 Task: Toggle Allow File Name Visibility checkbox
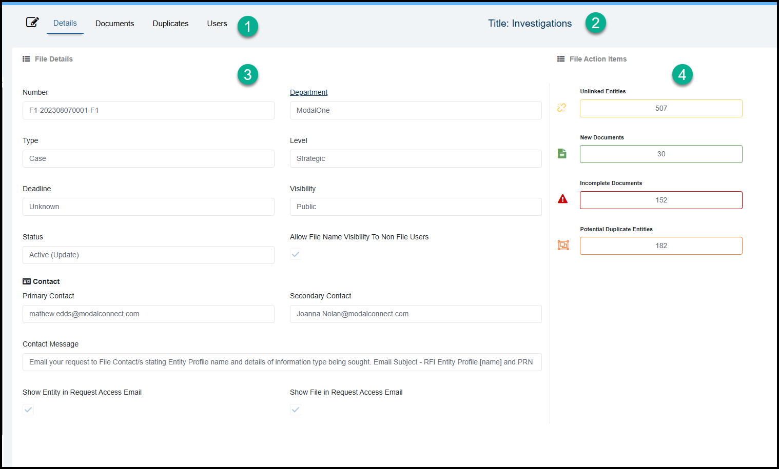(x=296, y=254)
